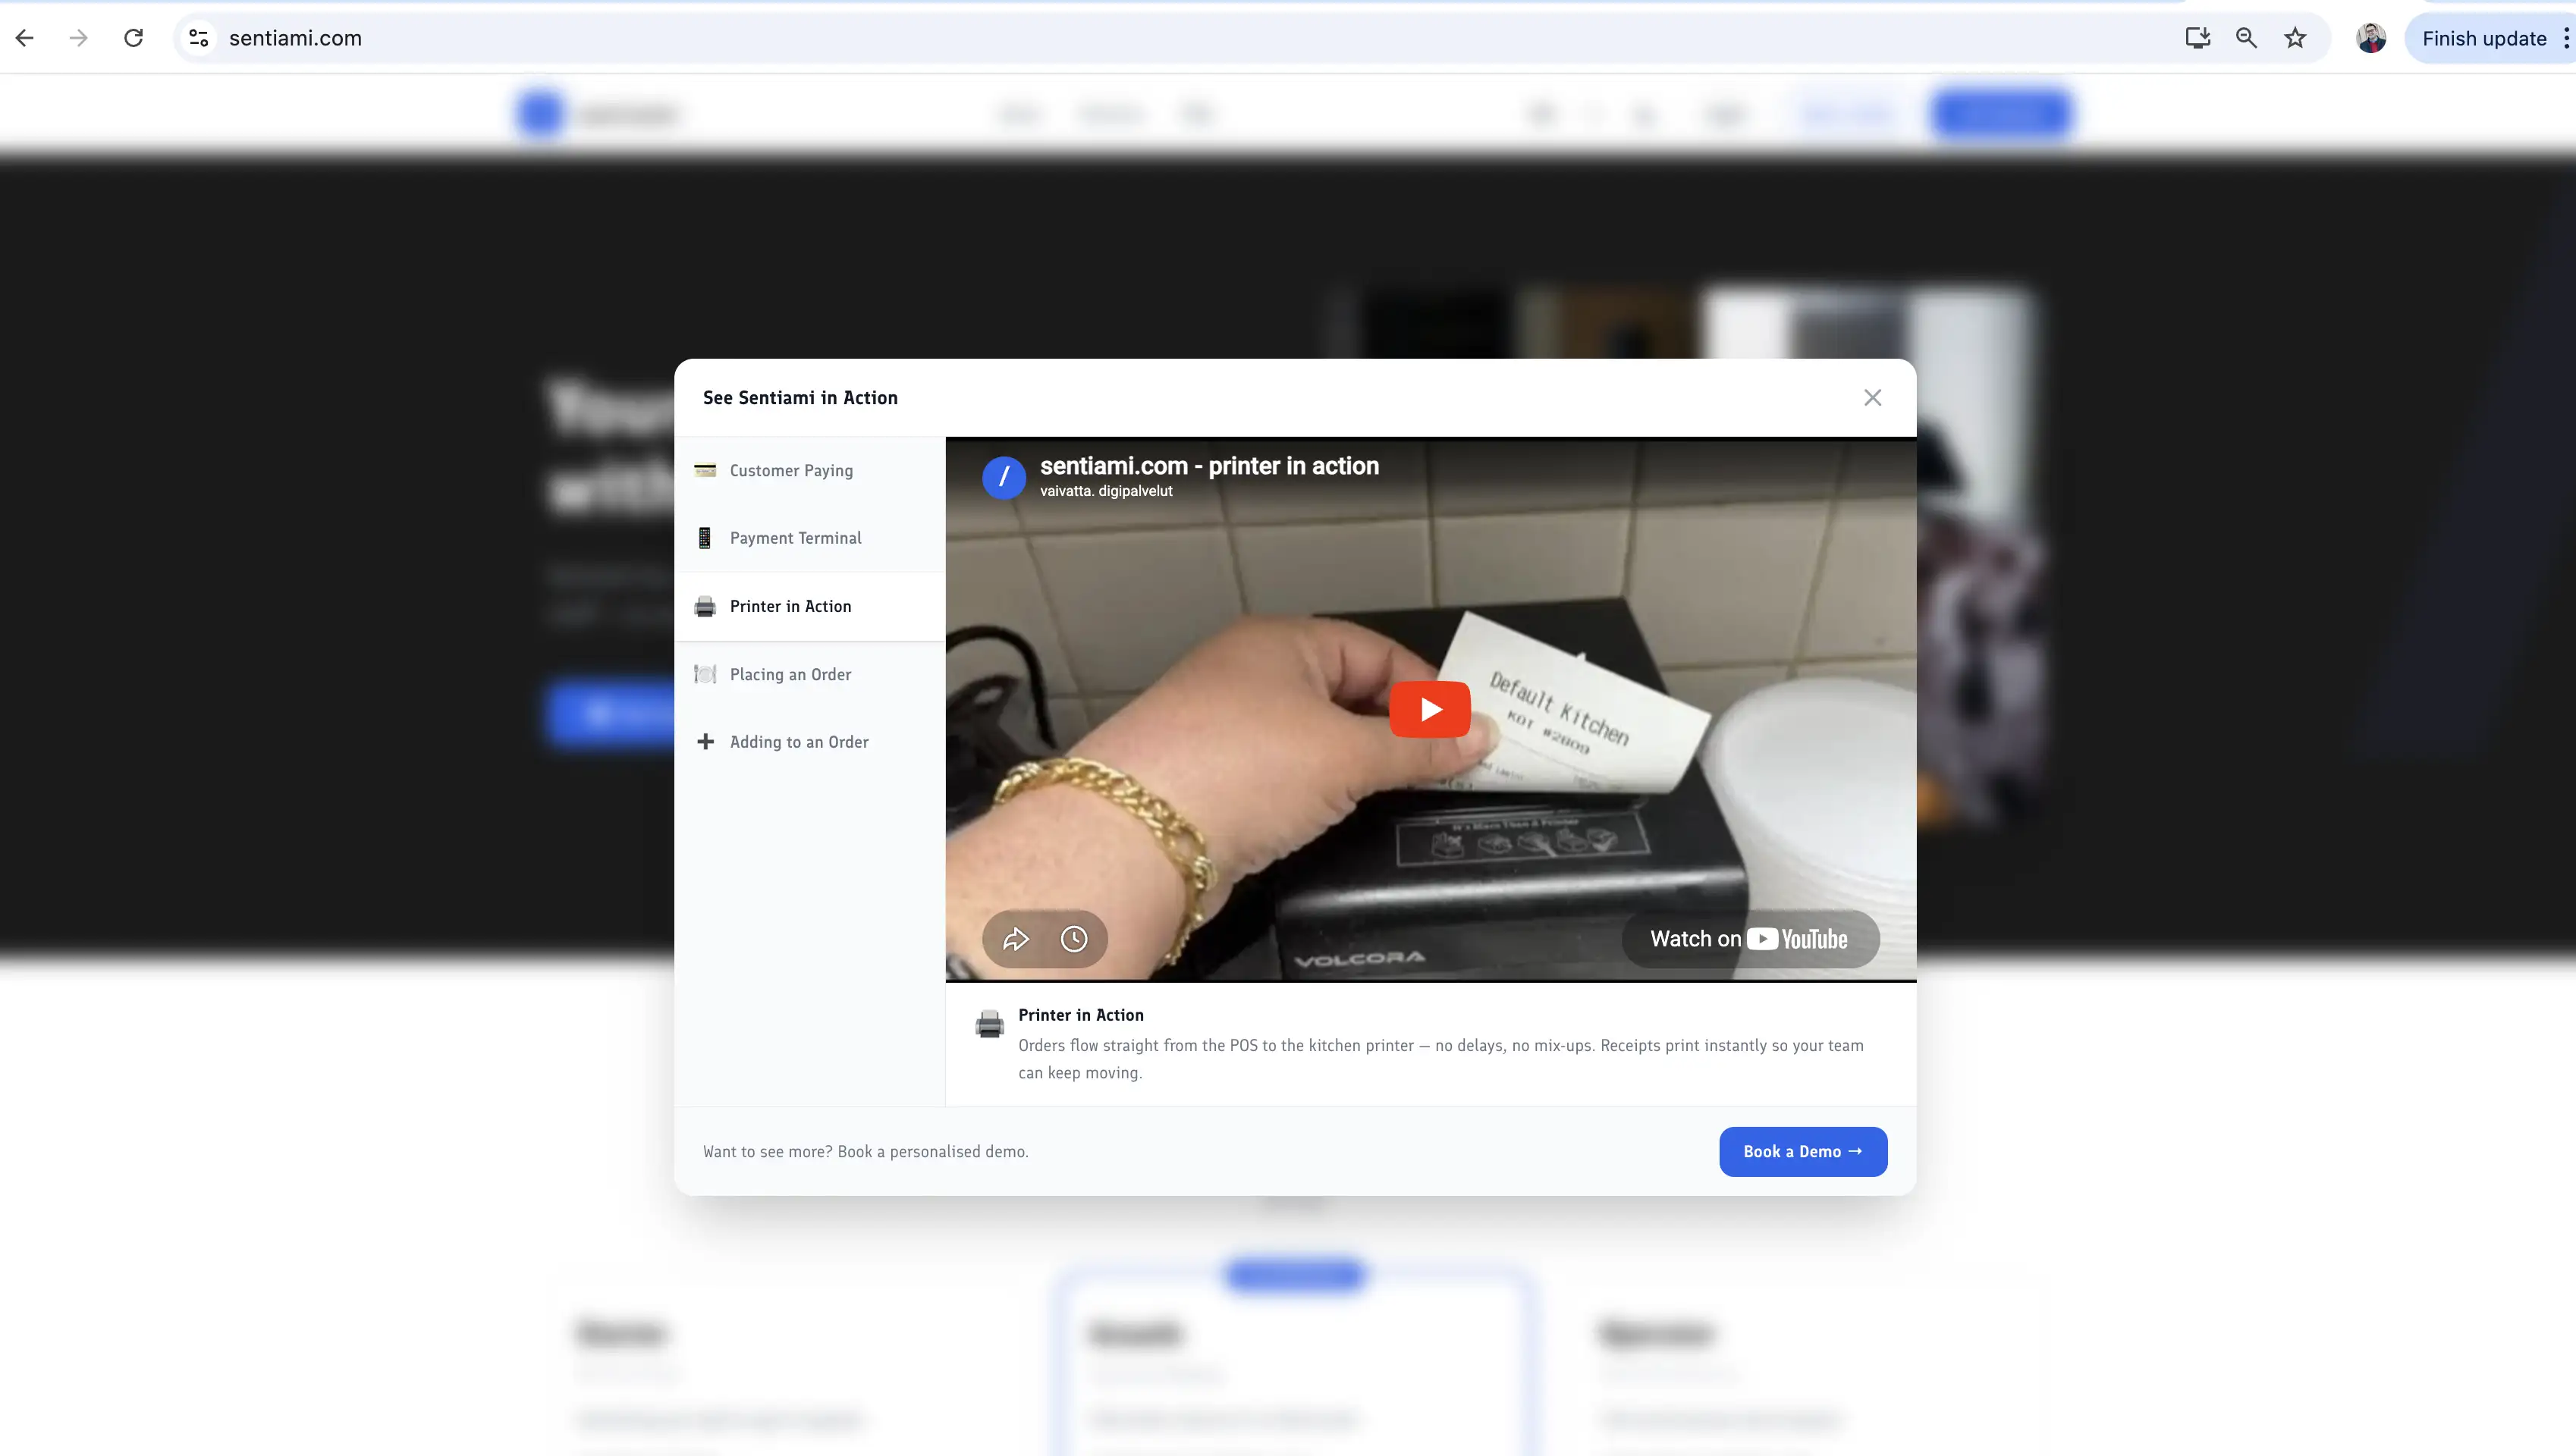Go back to the previous page

(25, 38)
